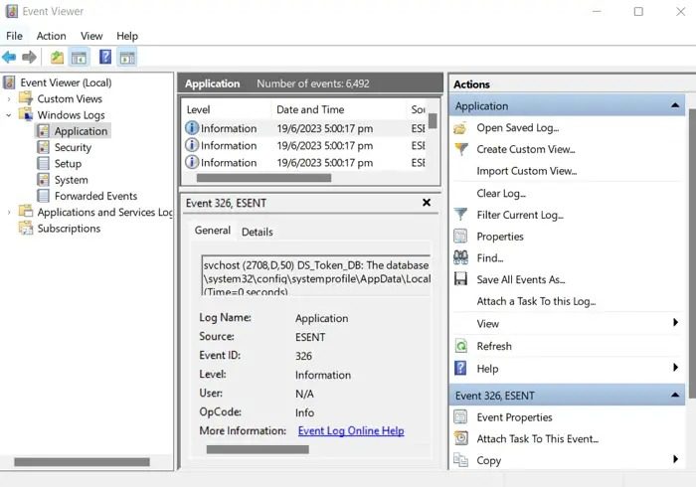Close the Event 326 preview pane
The image size is (696, 487).
(x=427, y=203)
